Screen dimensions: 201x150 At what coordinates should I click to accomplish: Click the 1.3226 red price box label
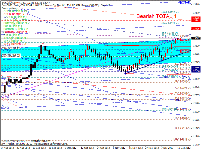click(x=185, y=40)
